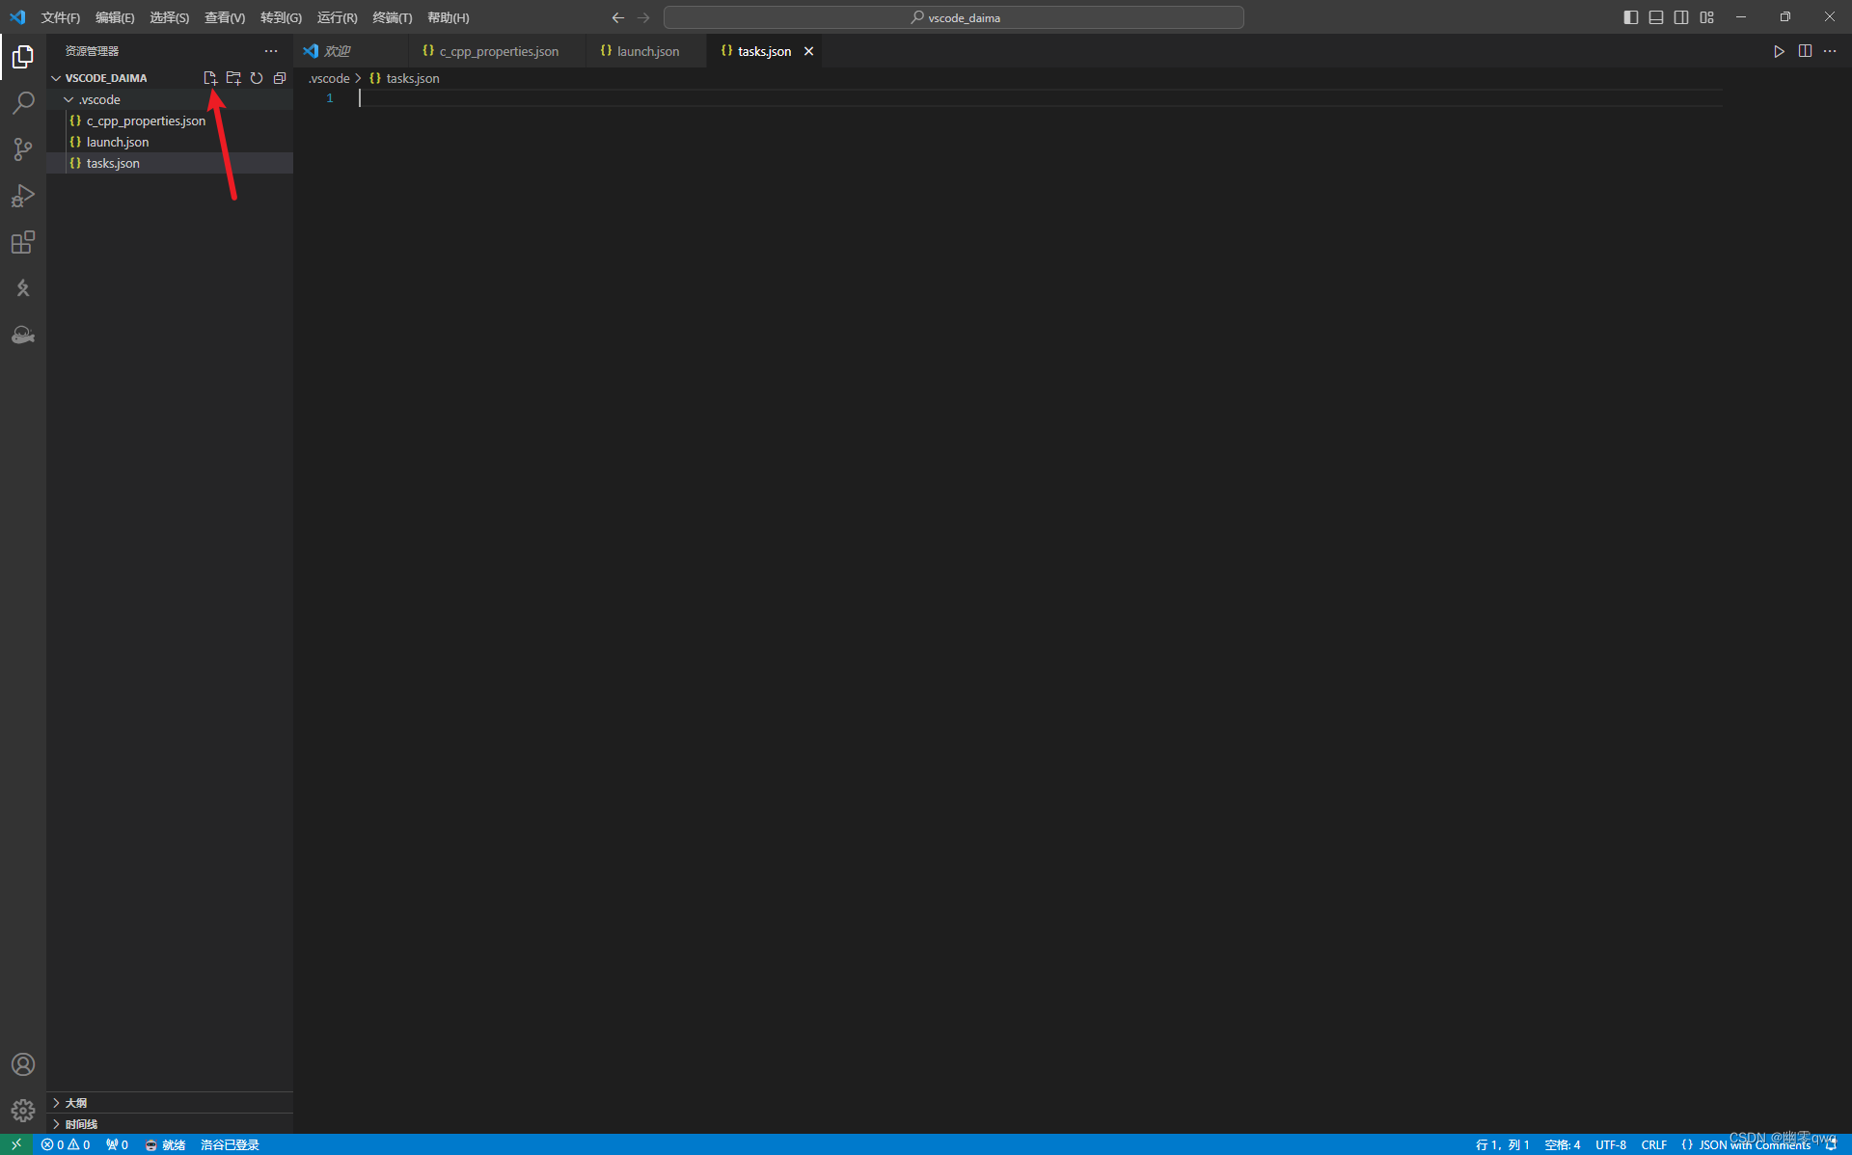This screenshot has width=1852, height=1155.
Task: Change encoding via UTF-8 status item
Action: pyautogui.click(x=1610, y=1144)
